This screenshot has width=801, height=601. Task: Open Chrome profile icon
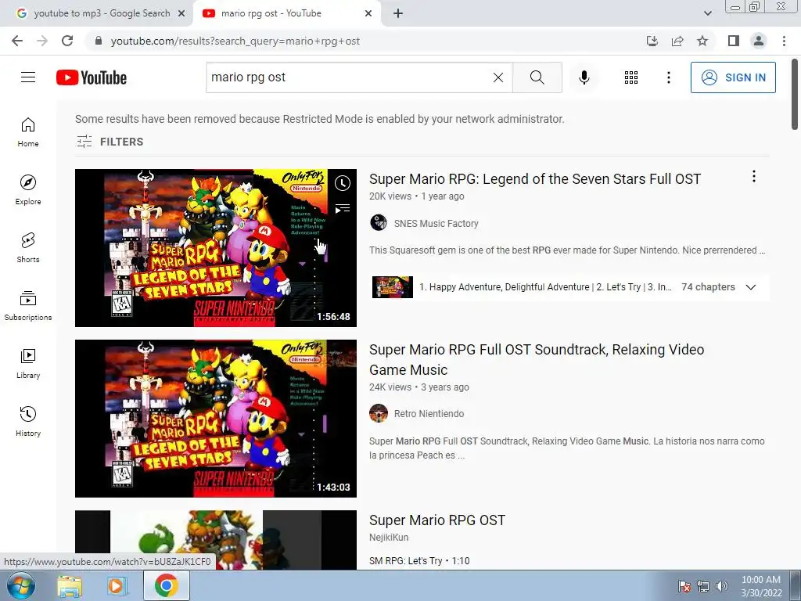click(x=759, y=41)
